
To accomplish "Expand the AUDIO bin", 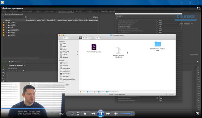I will click(6, 25).
